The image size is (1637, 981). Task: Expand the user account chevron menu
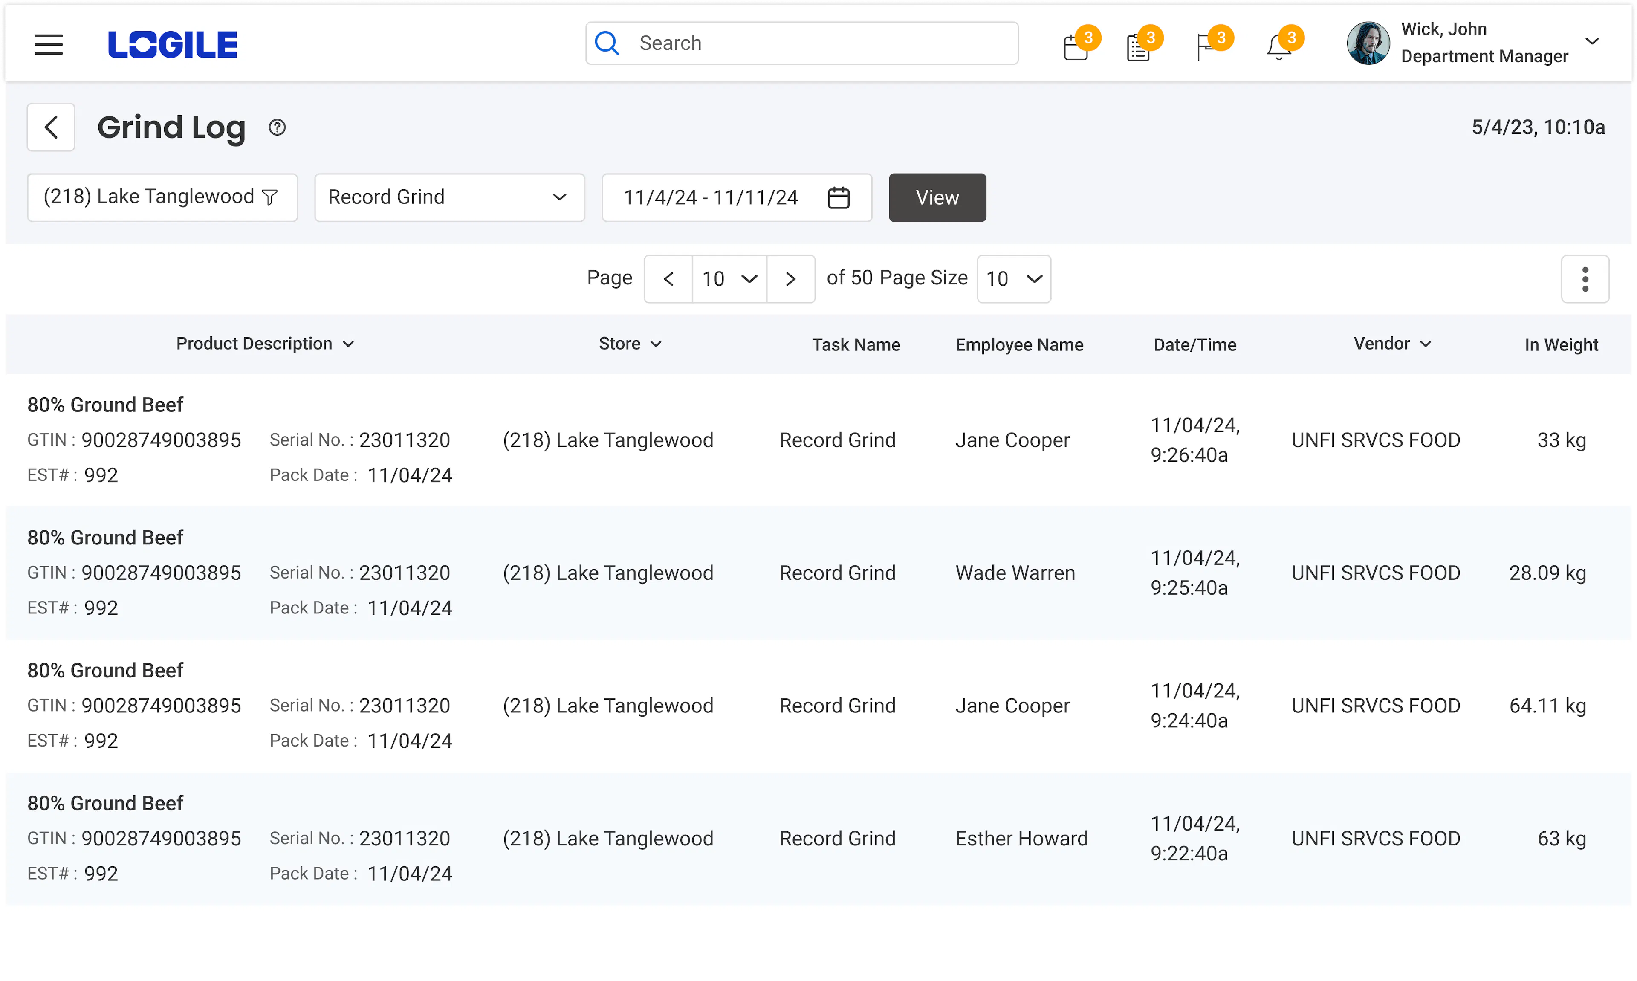point(1593,42)
